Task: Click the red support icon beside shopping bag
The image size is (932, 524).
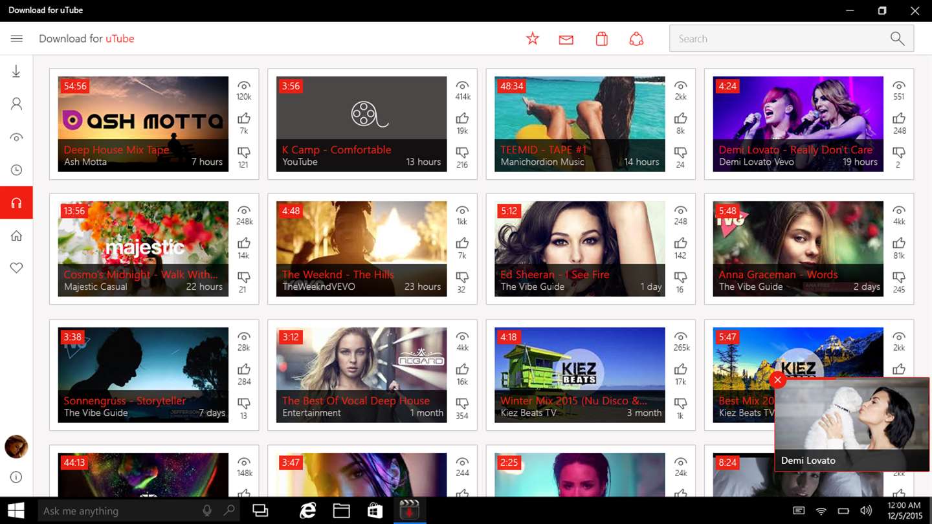Action: coord(636,39)
